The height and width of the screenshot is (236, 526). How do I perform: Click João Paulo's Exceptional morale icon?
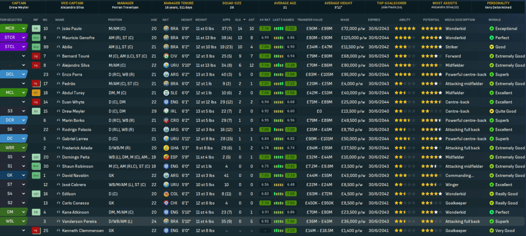click(x=492, y=28)
